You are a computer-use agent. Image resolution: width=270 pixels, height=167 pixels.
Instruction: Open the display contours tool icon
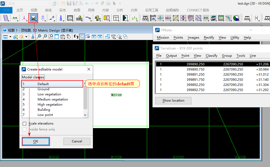[191, 18]
